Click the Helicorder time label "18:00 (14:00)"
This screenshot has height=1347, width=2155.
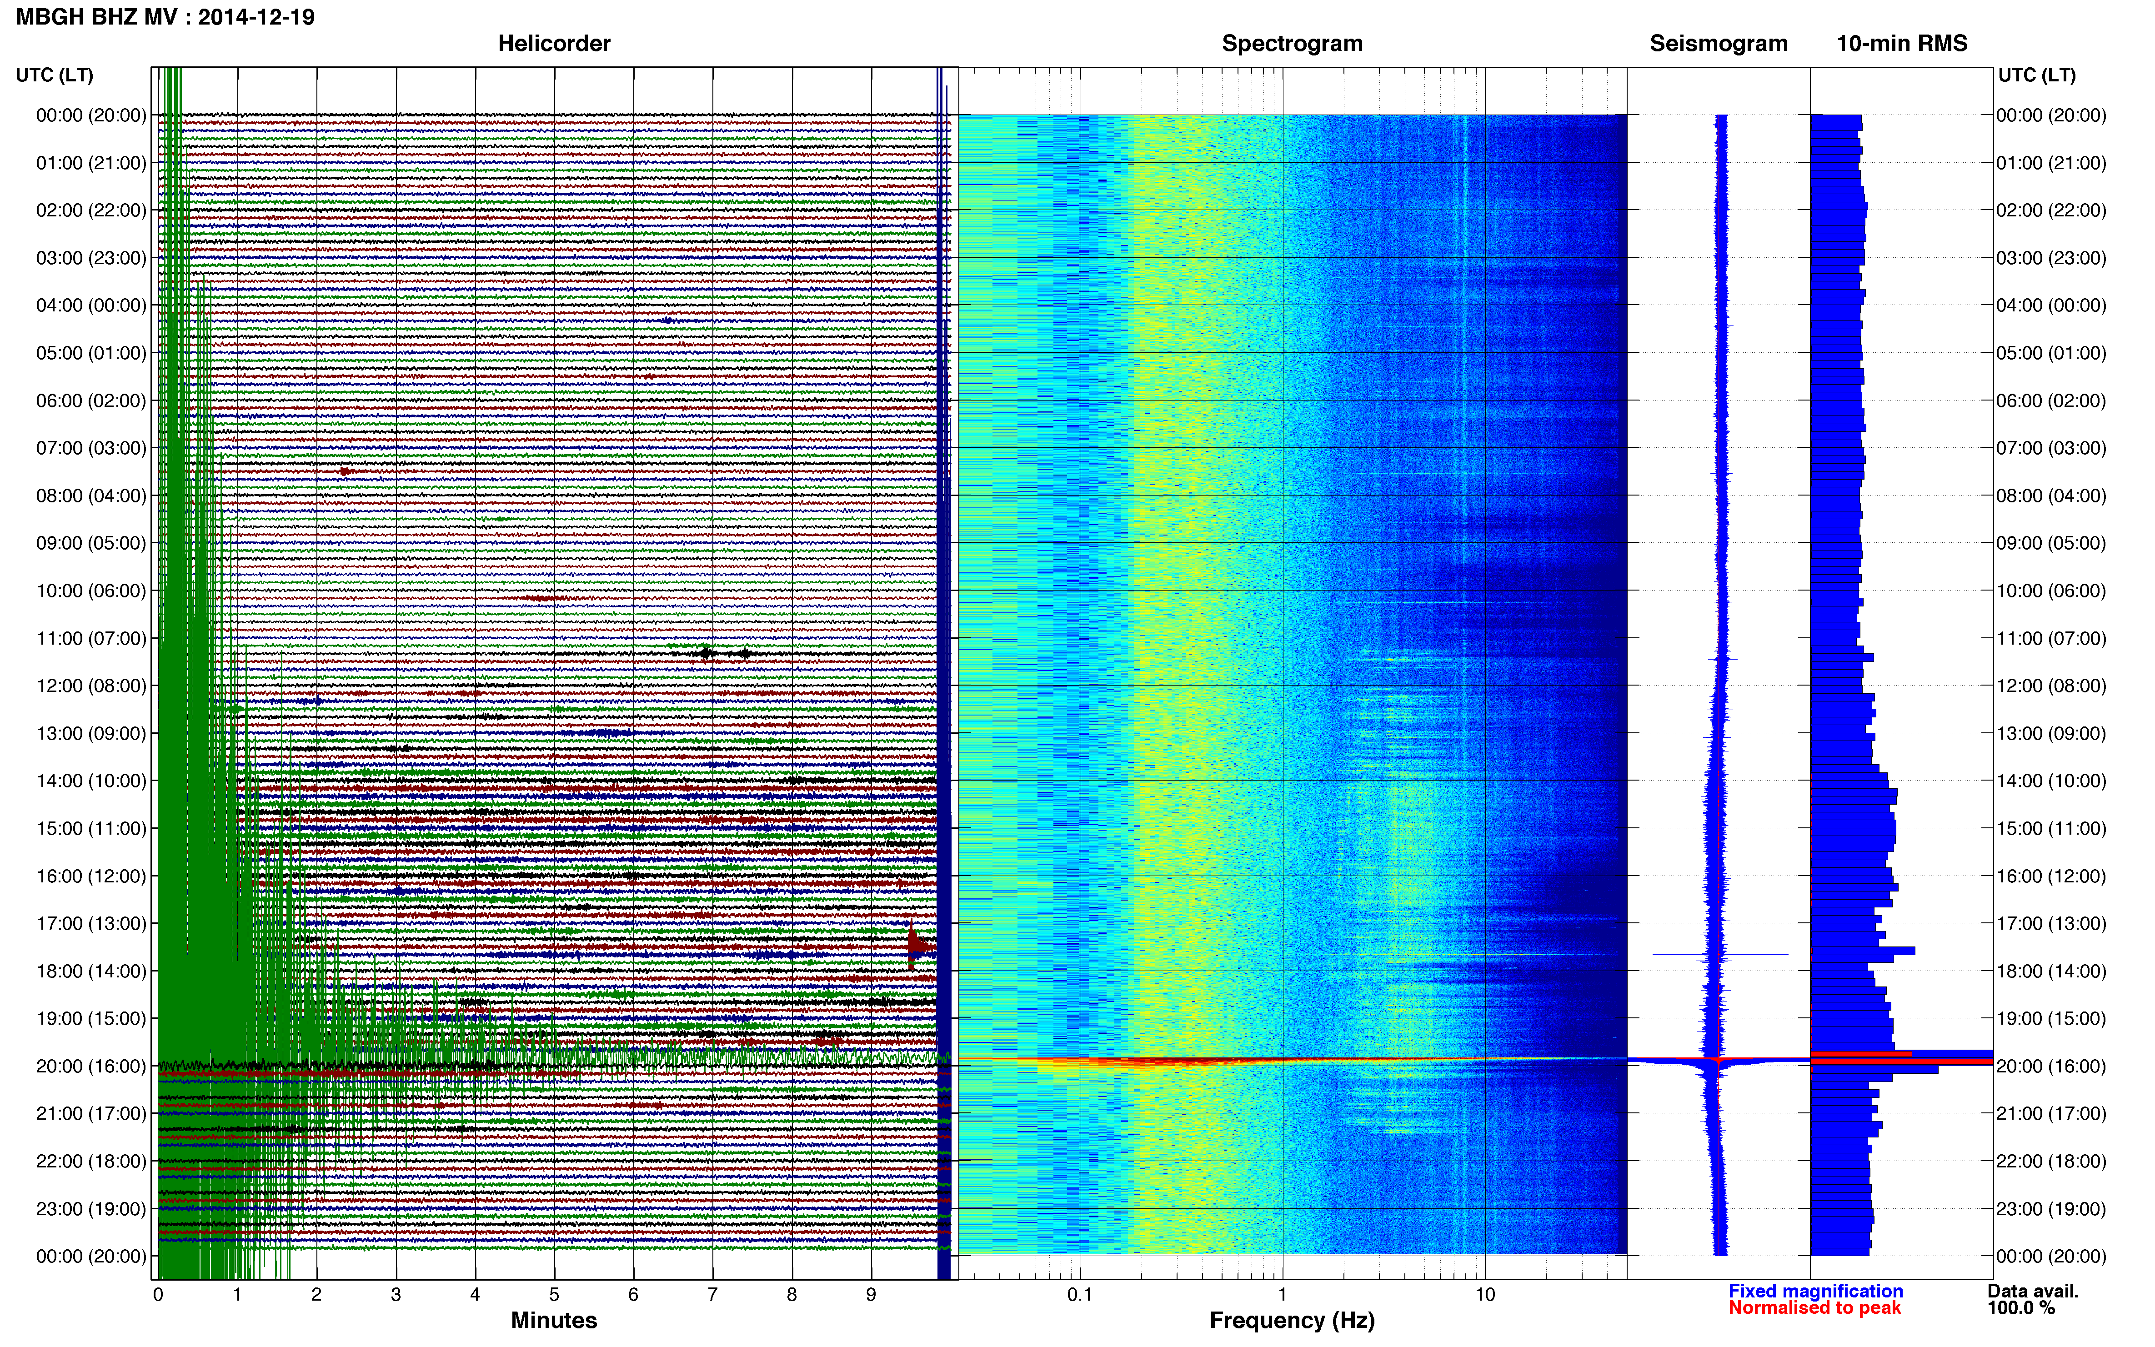(x=91, y=971)
